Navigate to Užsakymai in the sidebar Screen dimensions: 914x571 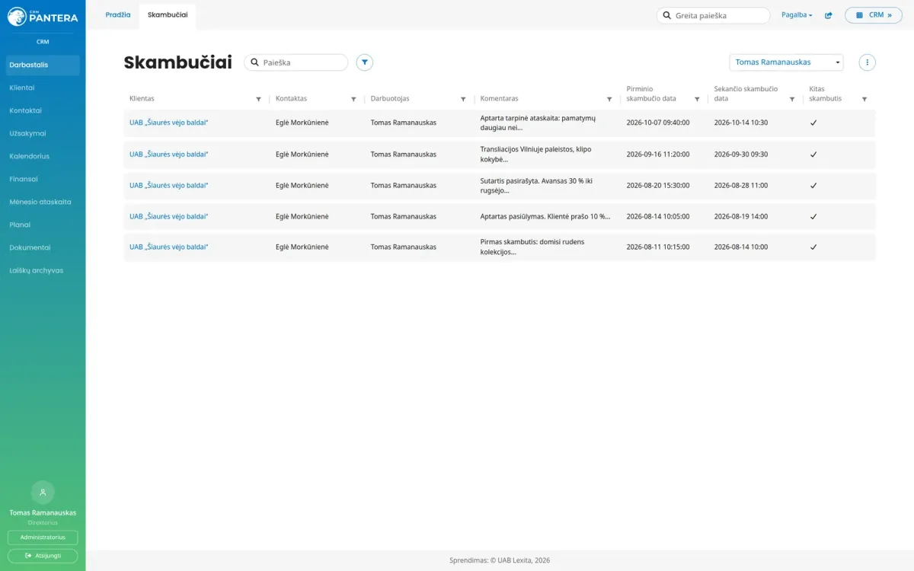(43, 133)
